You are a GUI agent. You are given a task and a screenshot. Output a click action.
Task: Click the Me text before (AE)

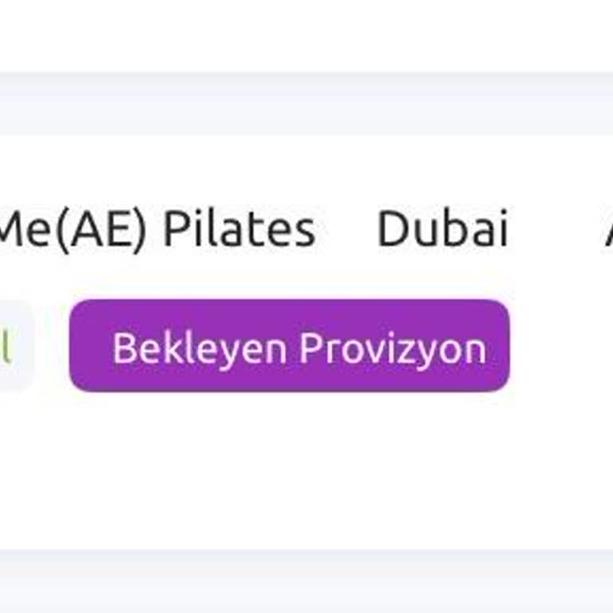click(26, 228)
